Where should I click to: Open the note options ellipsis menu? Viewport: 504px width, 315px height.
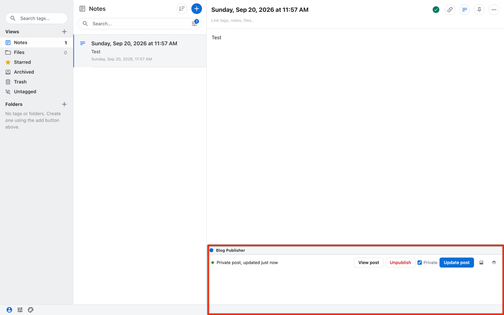(x=494, y=10)
